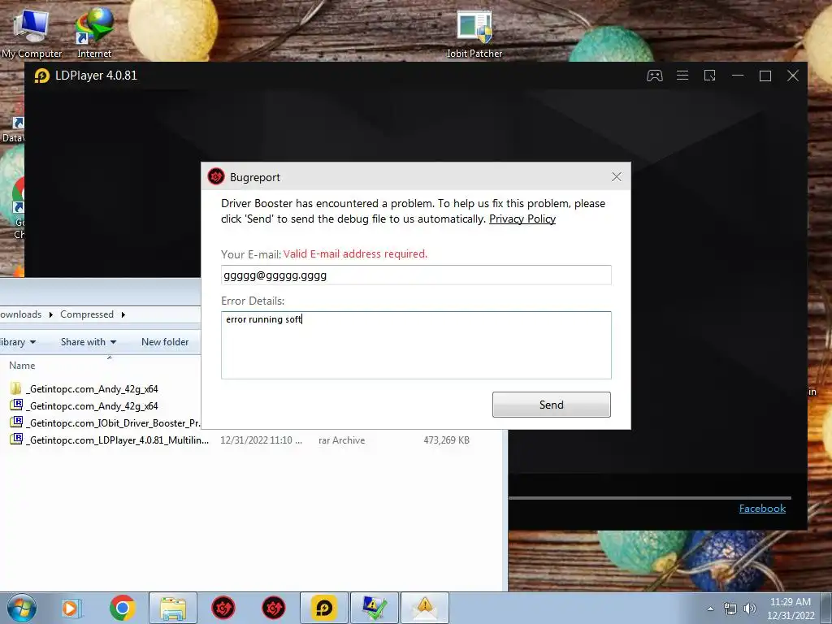Expand arrow after Downloads breadcrumb
This screenshot has width=832, height=624.
(x=51, y=314)
